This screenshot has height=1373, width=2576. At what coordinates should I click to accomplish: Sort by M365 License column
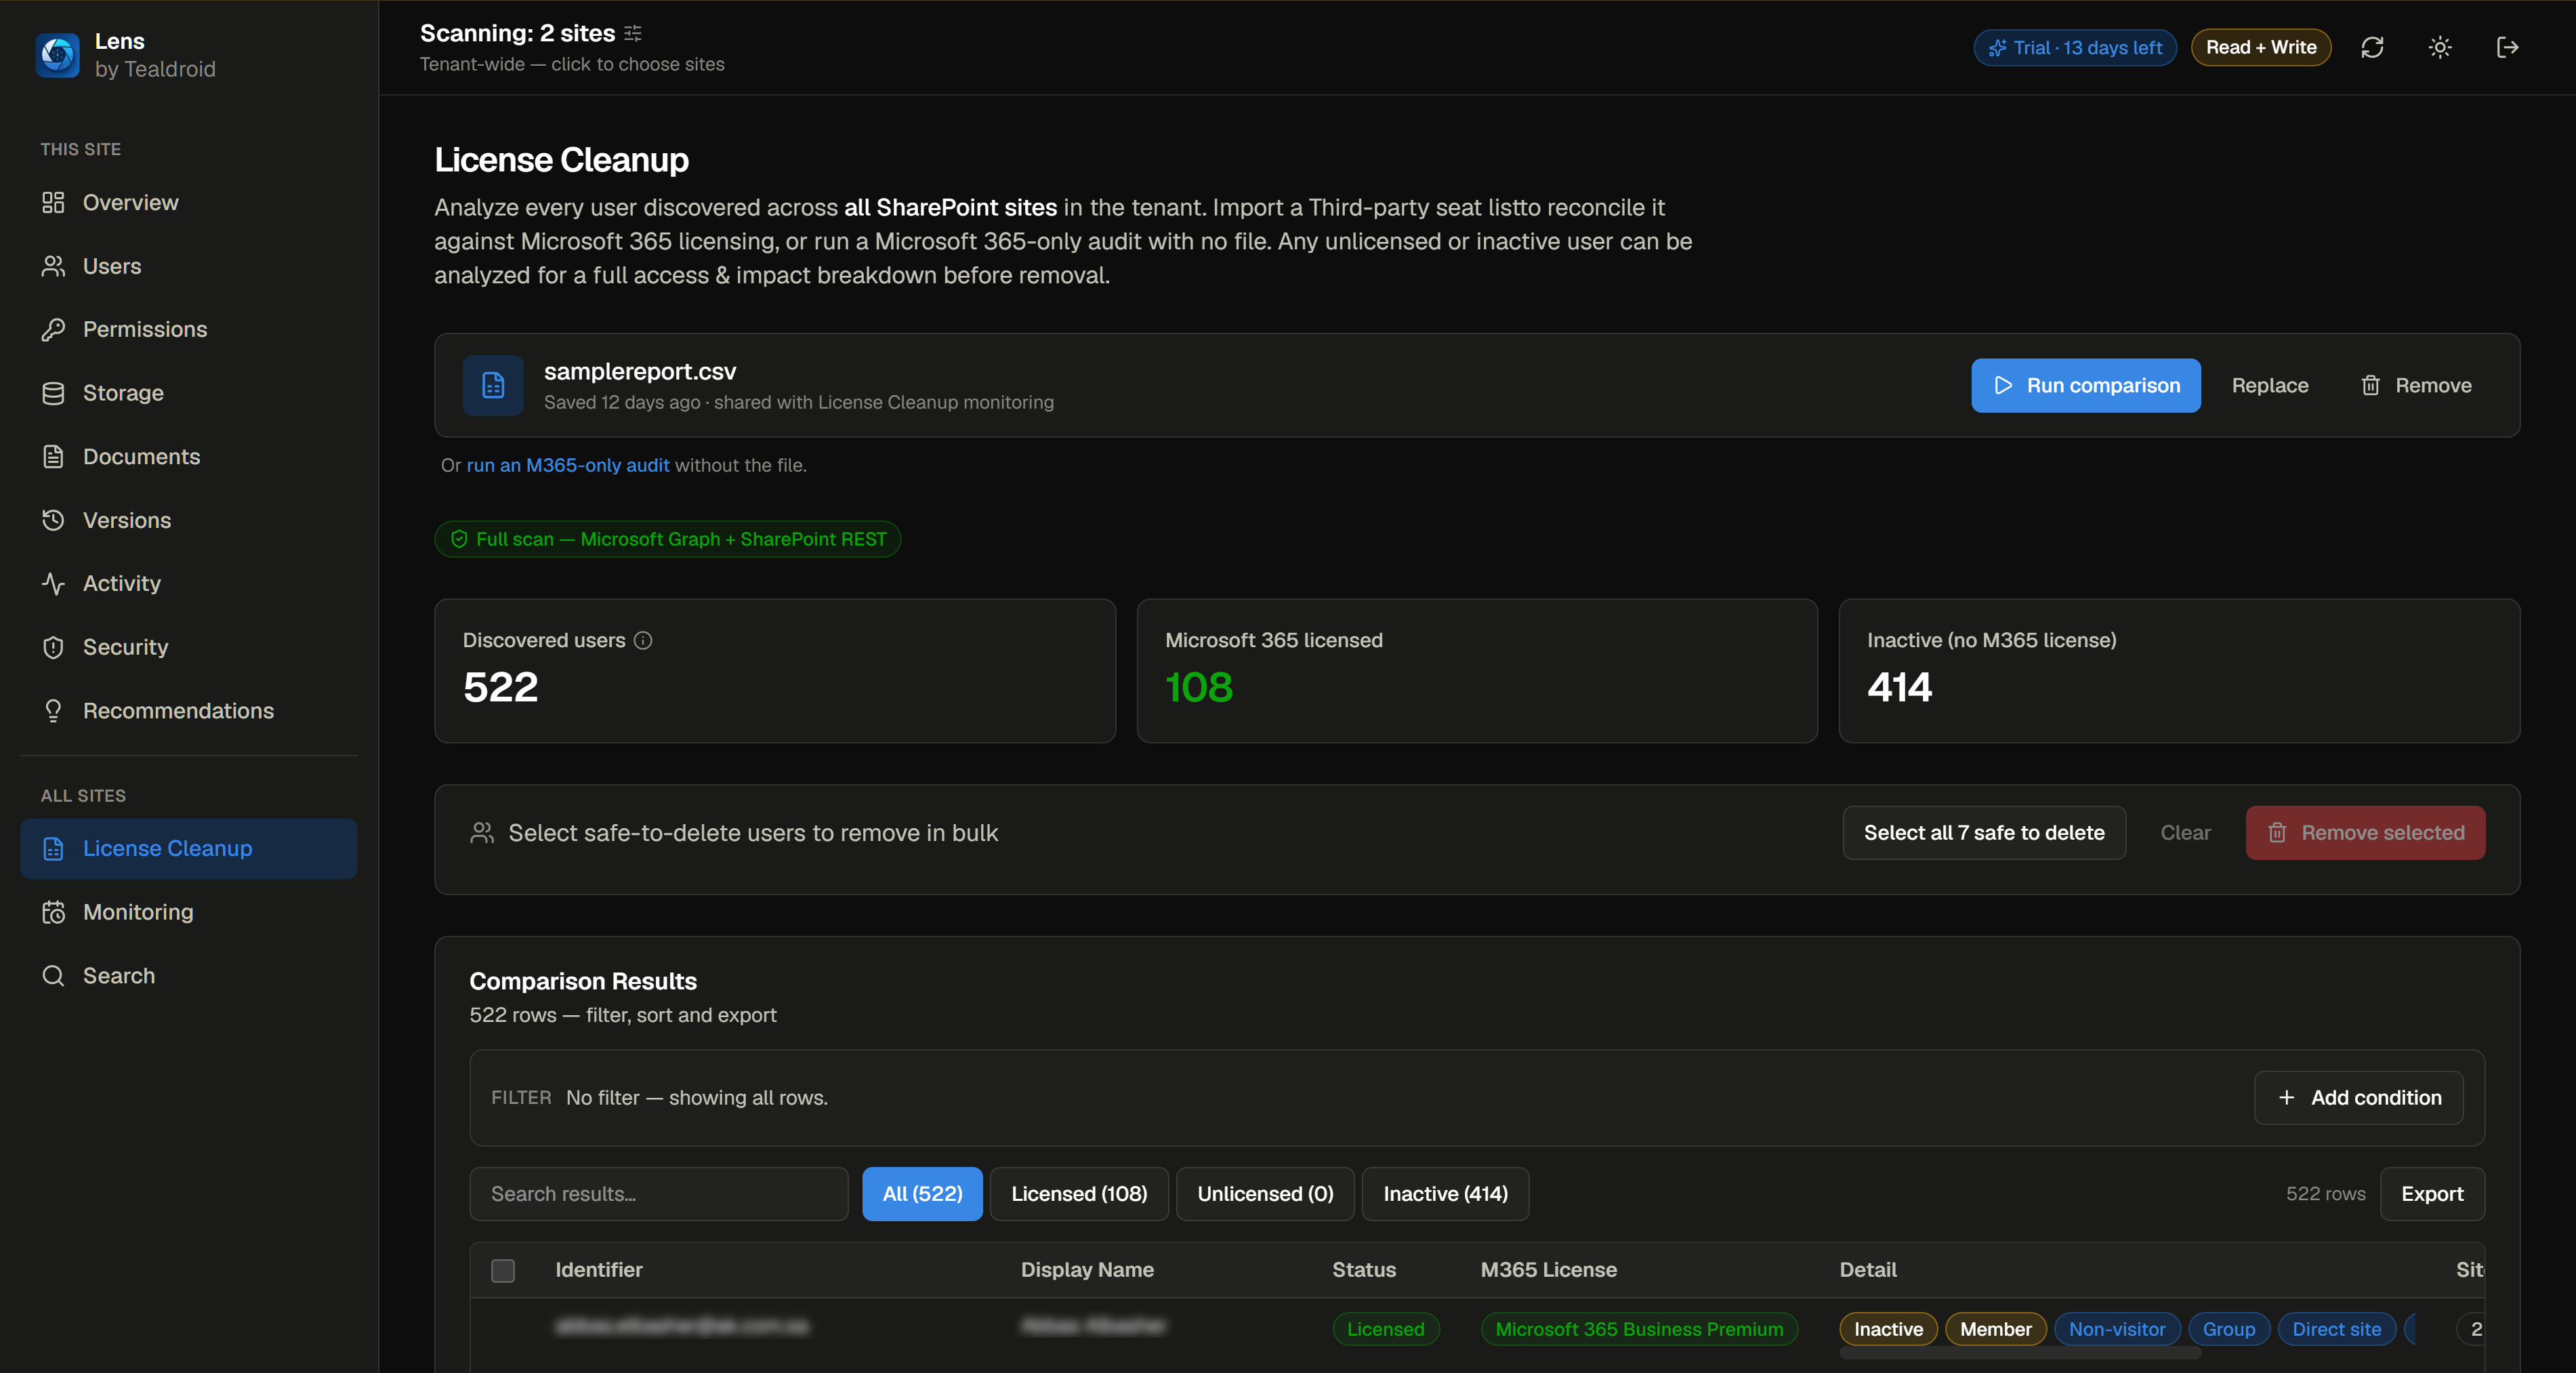click(x=1548, y=1270)
